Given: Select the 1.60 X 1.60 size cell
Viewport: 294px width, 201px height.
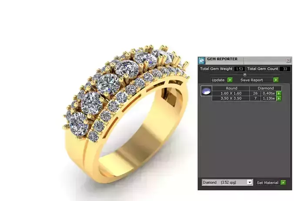Looking at the screenshot, I should pos(231,93).
